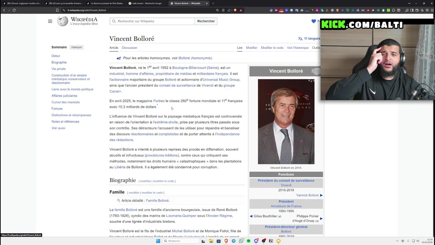Open Spotify from the taskbar
Viewport: 435px width, 245px height.
(248, 241)
